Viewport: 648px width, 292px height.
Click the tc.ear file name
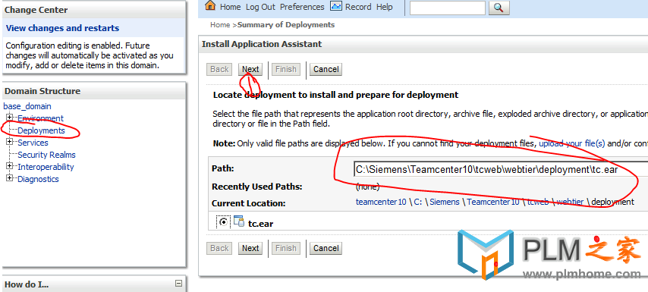tap(261, 224)
